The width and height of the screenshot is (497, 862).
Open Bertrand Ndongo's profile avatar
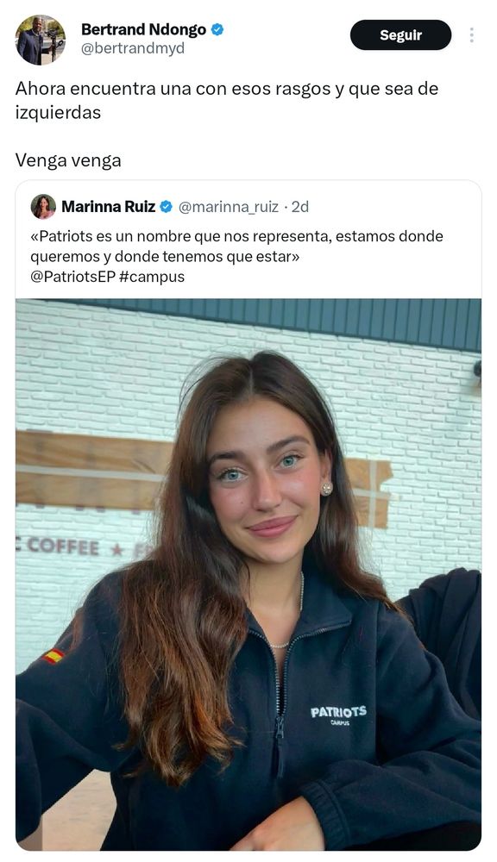[41, 40]
